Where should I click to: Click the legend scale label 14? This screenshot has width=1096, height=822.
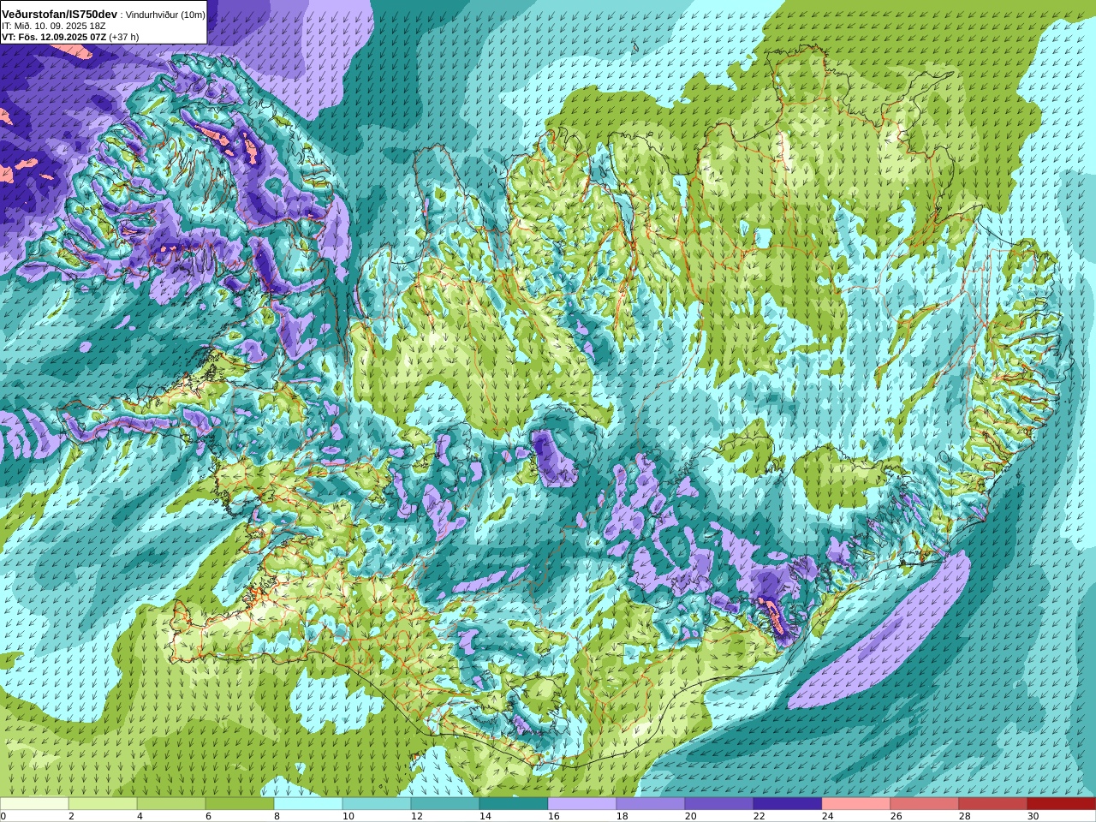pos(485,816)
